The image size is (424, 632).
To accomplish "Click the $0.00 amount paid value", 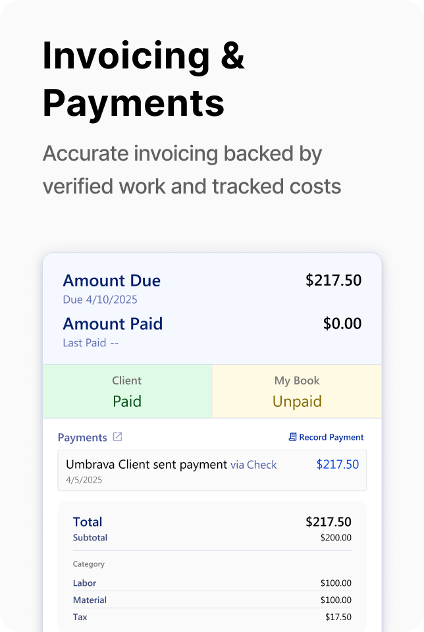I will point(342,324).
